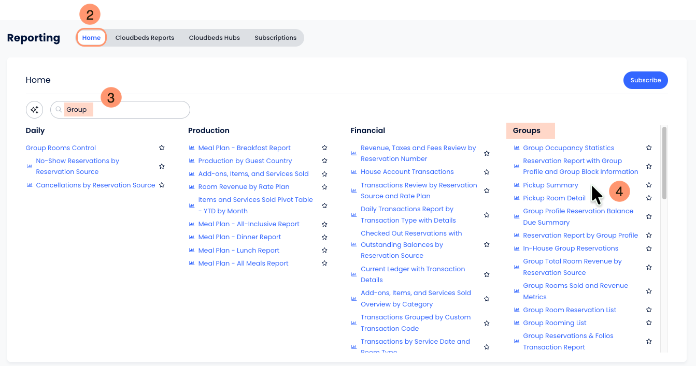This screenshot has width=696, height=366.
Task: Favorite Current Ledger with Transaction Details
Action: [487, 274]
